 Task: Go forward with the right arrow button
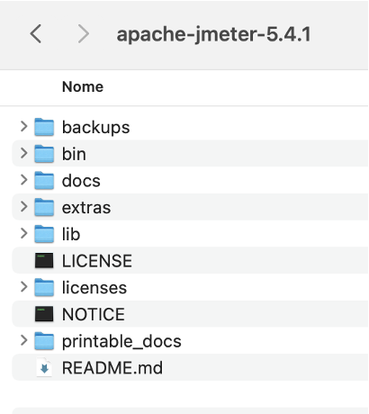click(83, 34)
